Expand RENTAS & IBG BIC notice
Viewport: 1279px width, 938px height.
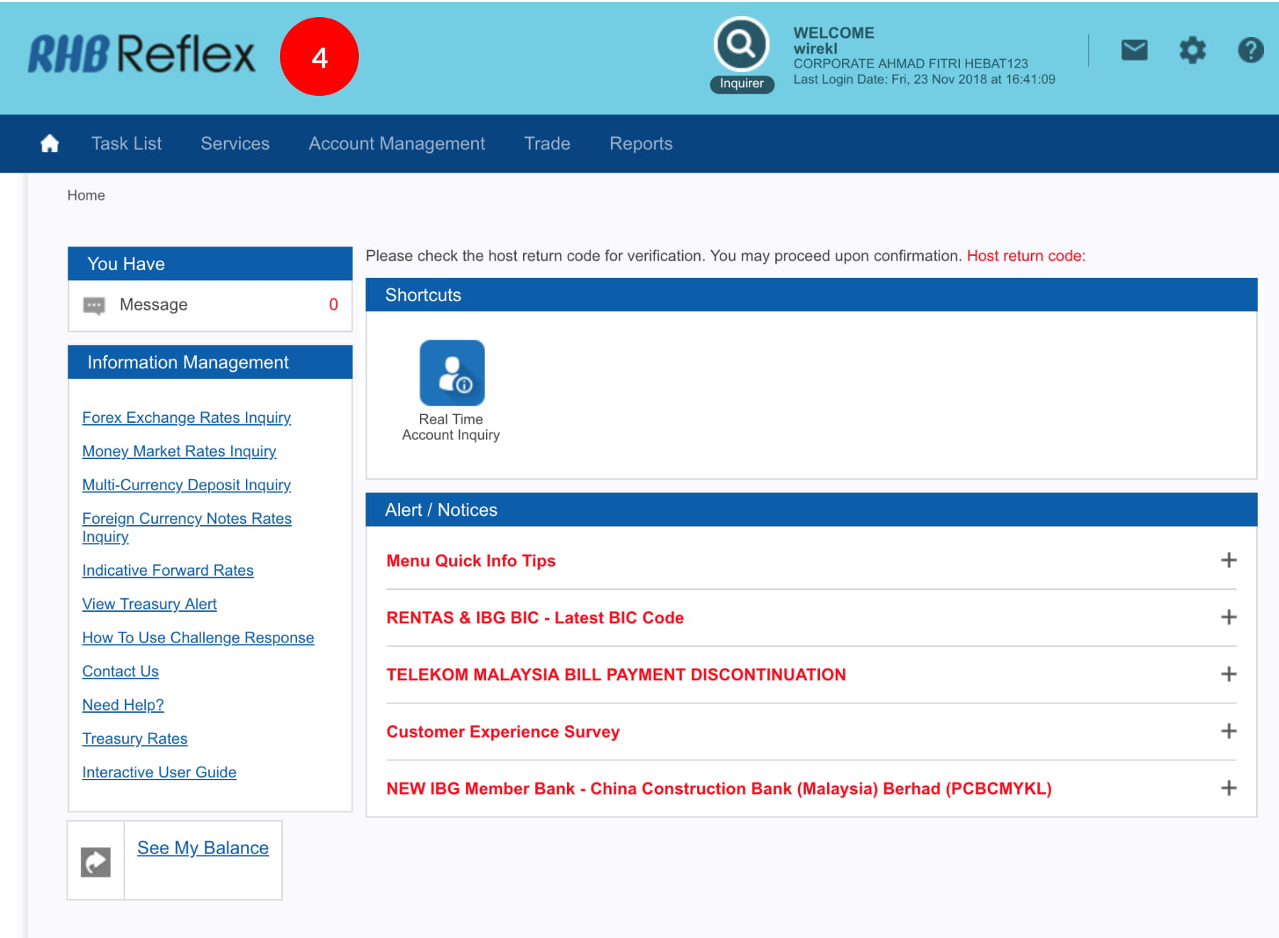1229,618
